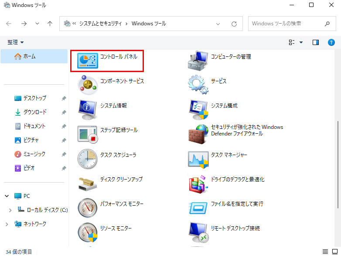Open the システム情報 monitor icon
This screenshot has height=256, width=341.
tap(87, 110)
